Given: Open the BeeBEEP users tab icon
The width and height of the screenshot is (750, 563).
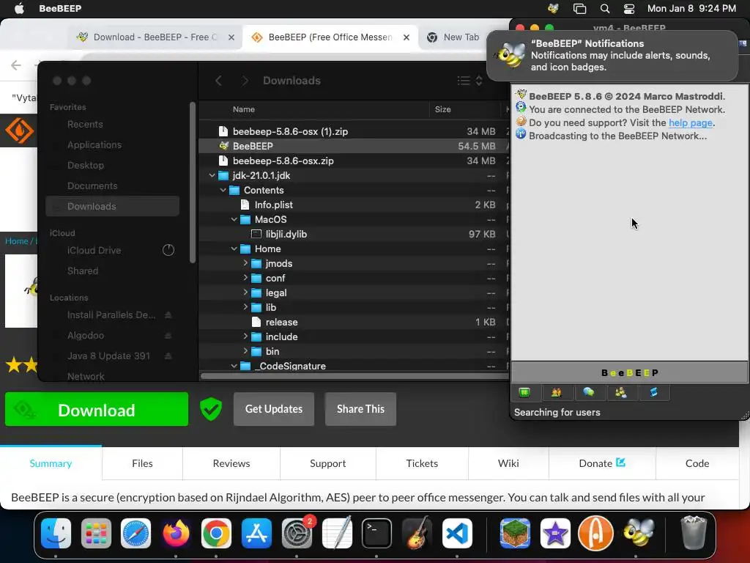Looking at the screenshot, I should click(x=557, y=393).
